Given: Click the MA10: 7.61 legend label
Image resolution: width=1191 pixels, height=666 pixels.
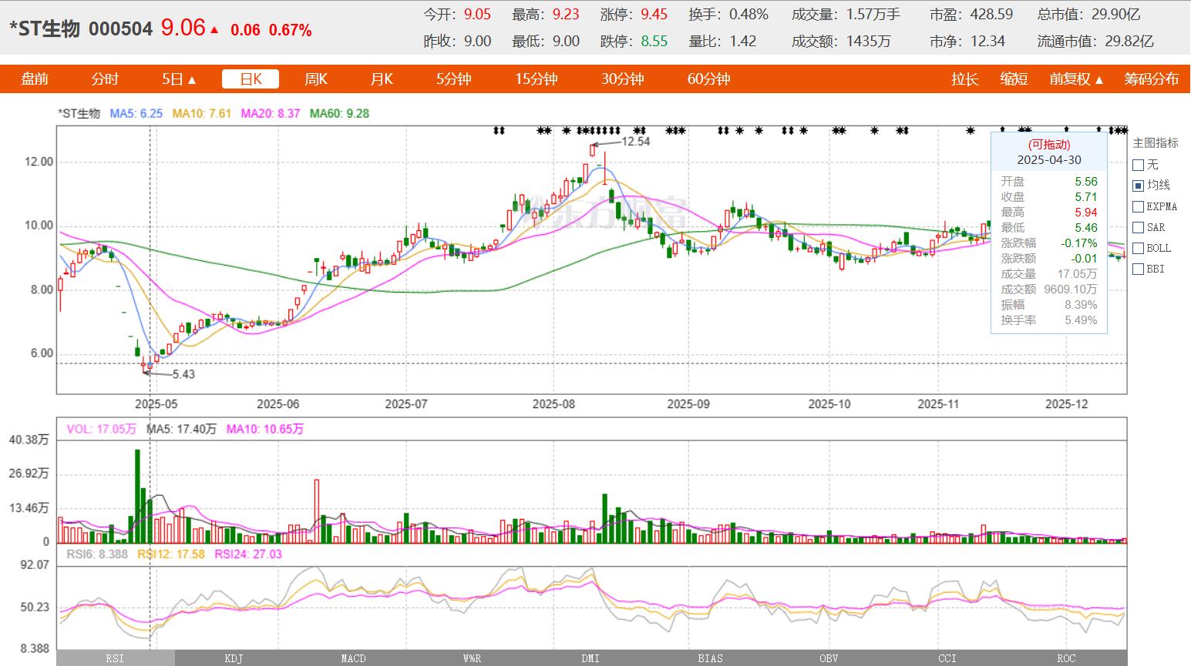Looking at the screenshot, I should (x=202, y=113).
